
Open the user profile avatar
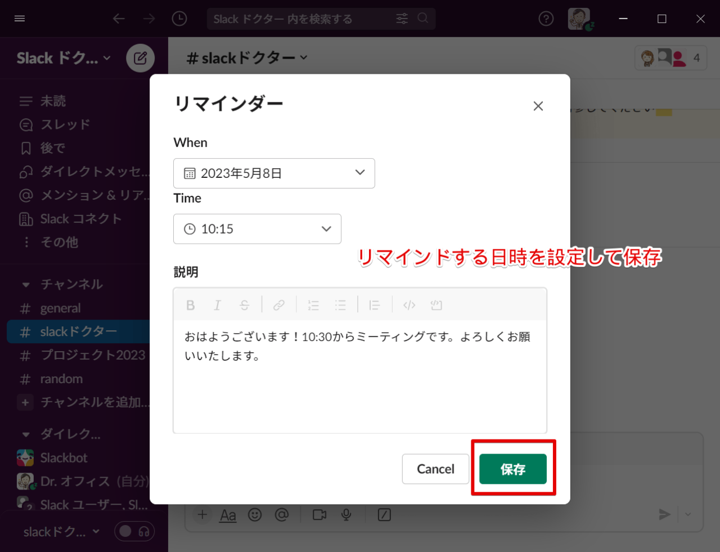pos(579,19)
